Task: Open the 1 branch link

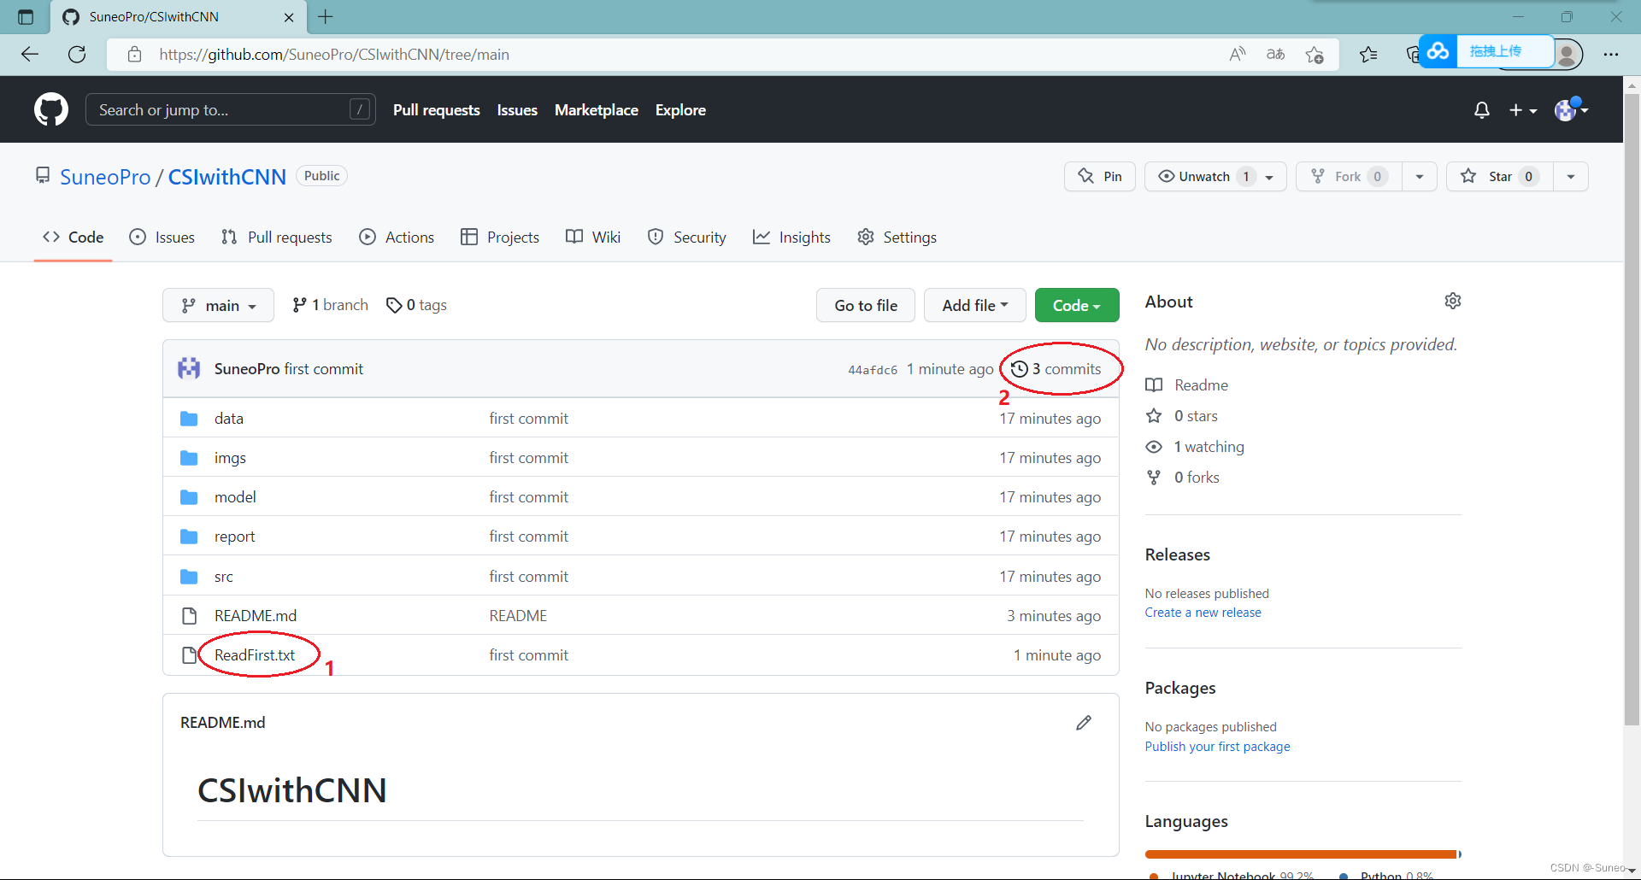Action: point(330,305)
